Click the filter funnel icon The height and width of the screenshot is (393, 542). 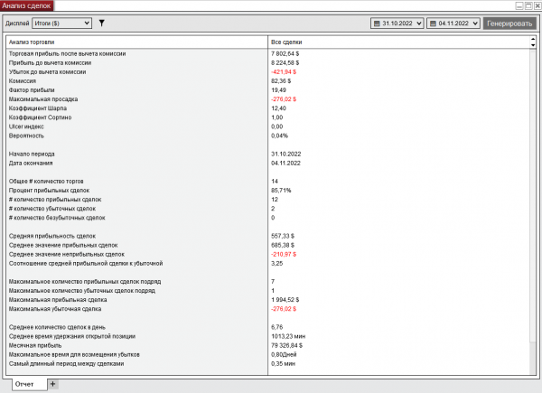click(x=101, y=23)
